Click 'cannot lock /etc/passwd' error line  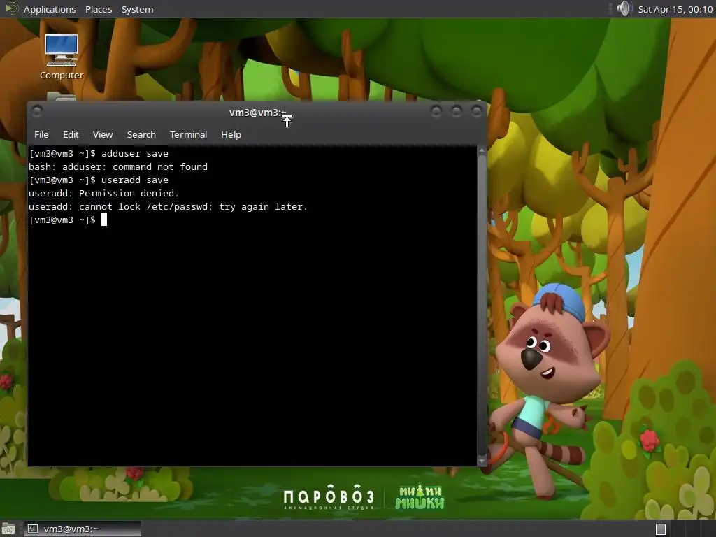click(168, 206)
